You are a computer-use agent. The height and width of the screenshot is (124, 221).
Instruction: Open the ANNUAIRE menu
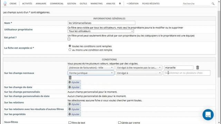41,3
